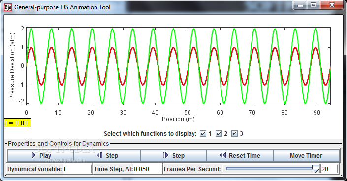Toggle function 3 display checkbox
The width and height of the screenshot is (347, 181).
point(234,134)
